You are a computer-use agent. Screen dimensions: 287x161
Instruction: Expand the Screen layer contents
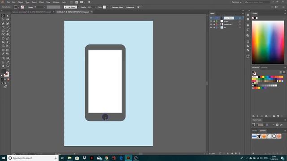click(218, 21)
